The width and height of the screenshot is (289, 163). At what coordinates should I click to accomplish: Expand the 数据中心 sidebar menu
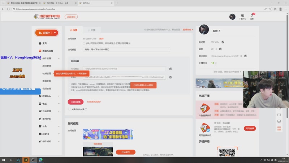59,96
